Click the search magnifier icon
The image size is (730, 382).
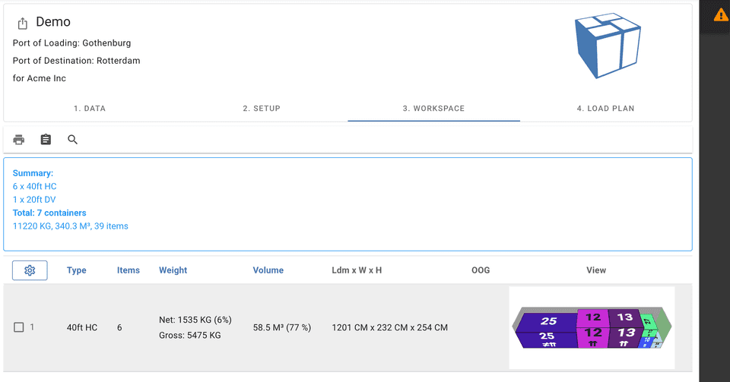73,140
